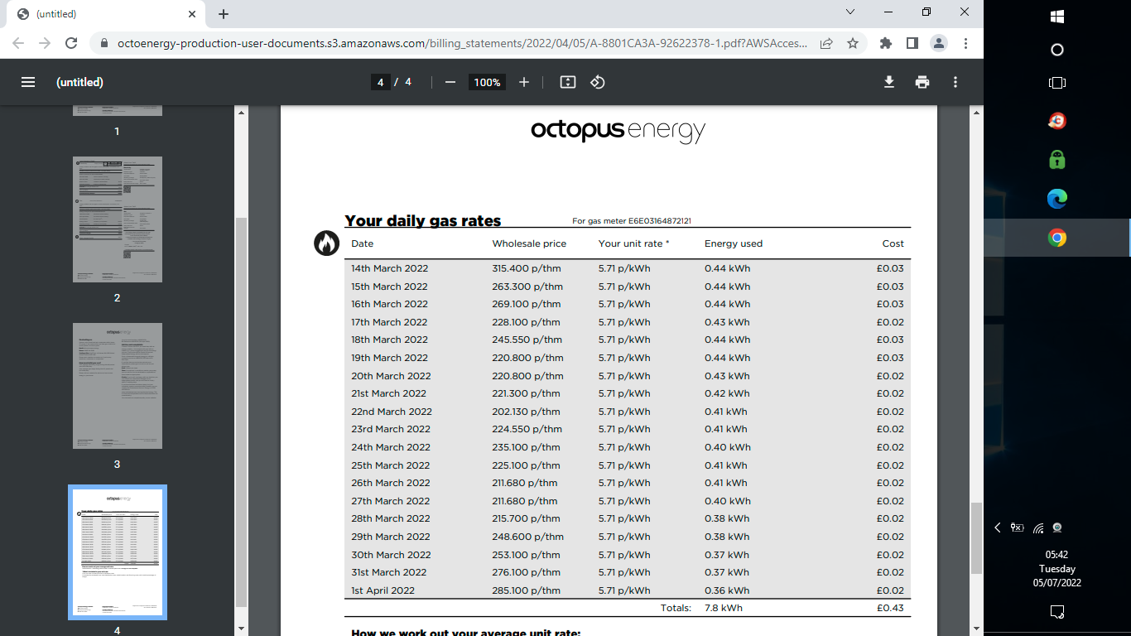This screenshot has width=1131, height=636.
Task: Click the '14th March 2022' date cell
Action: click(389, 268)
